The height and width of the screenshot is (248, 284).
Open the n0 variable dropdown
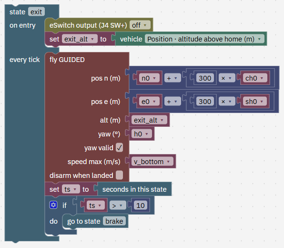(149, 78)
